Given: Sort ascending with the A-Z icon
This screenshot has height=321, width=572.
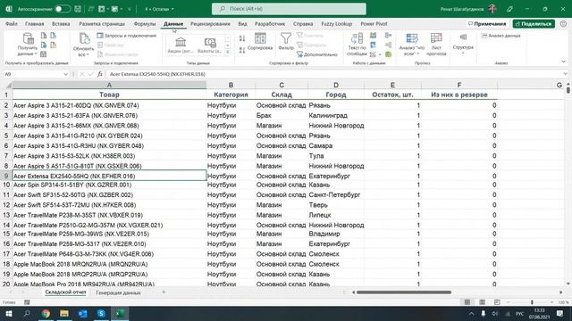Looking at the screenshot, I should click(242, 38).
